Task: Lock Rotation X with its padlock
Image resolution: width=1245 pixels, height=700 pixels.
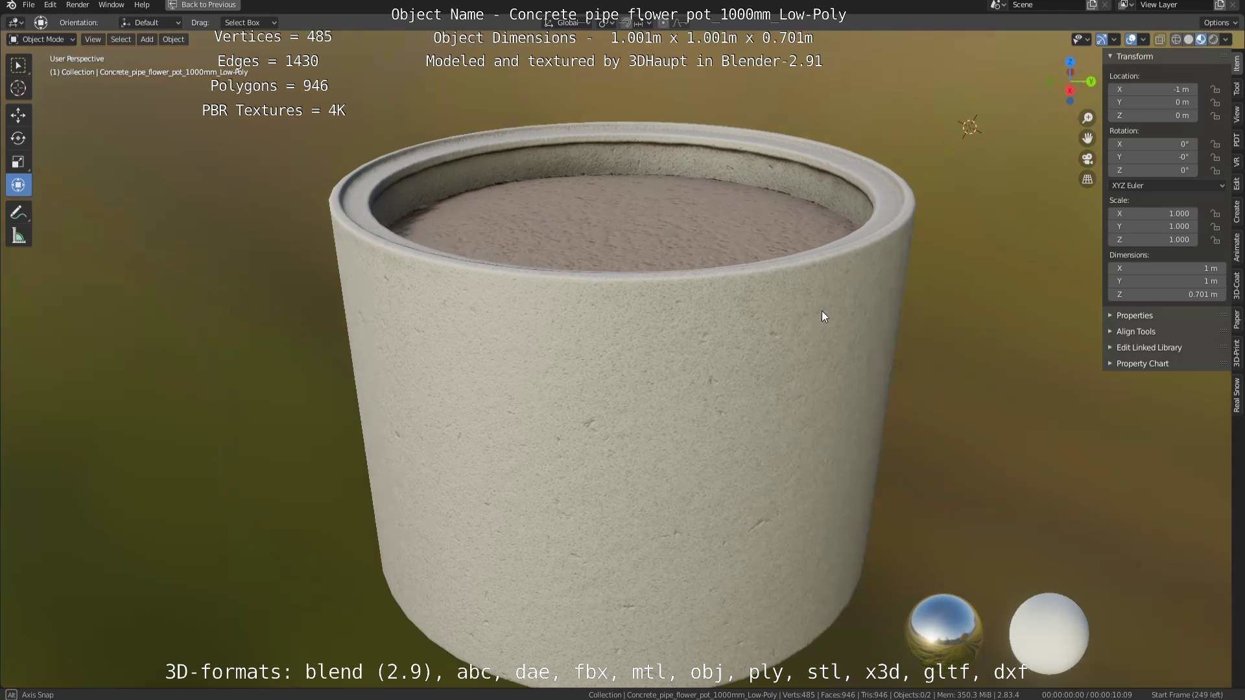Action: [1215, 144]
